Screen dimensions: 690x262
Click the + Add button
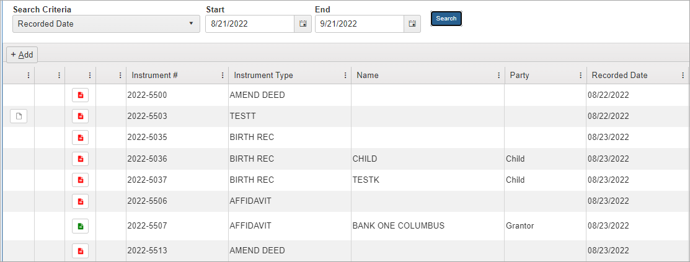click(22, 55)
